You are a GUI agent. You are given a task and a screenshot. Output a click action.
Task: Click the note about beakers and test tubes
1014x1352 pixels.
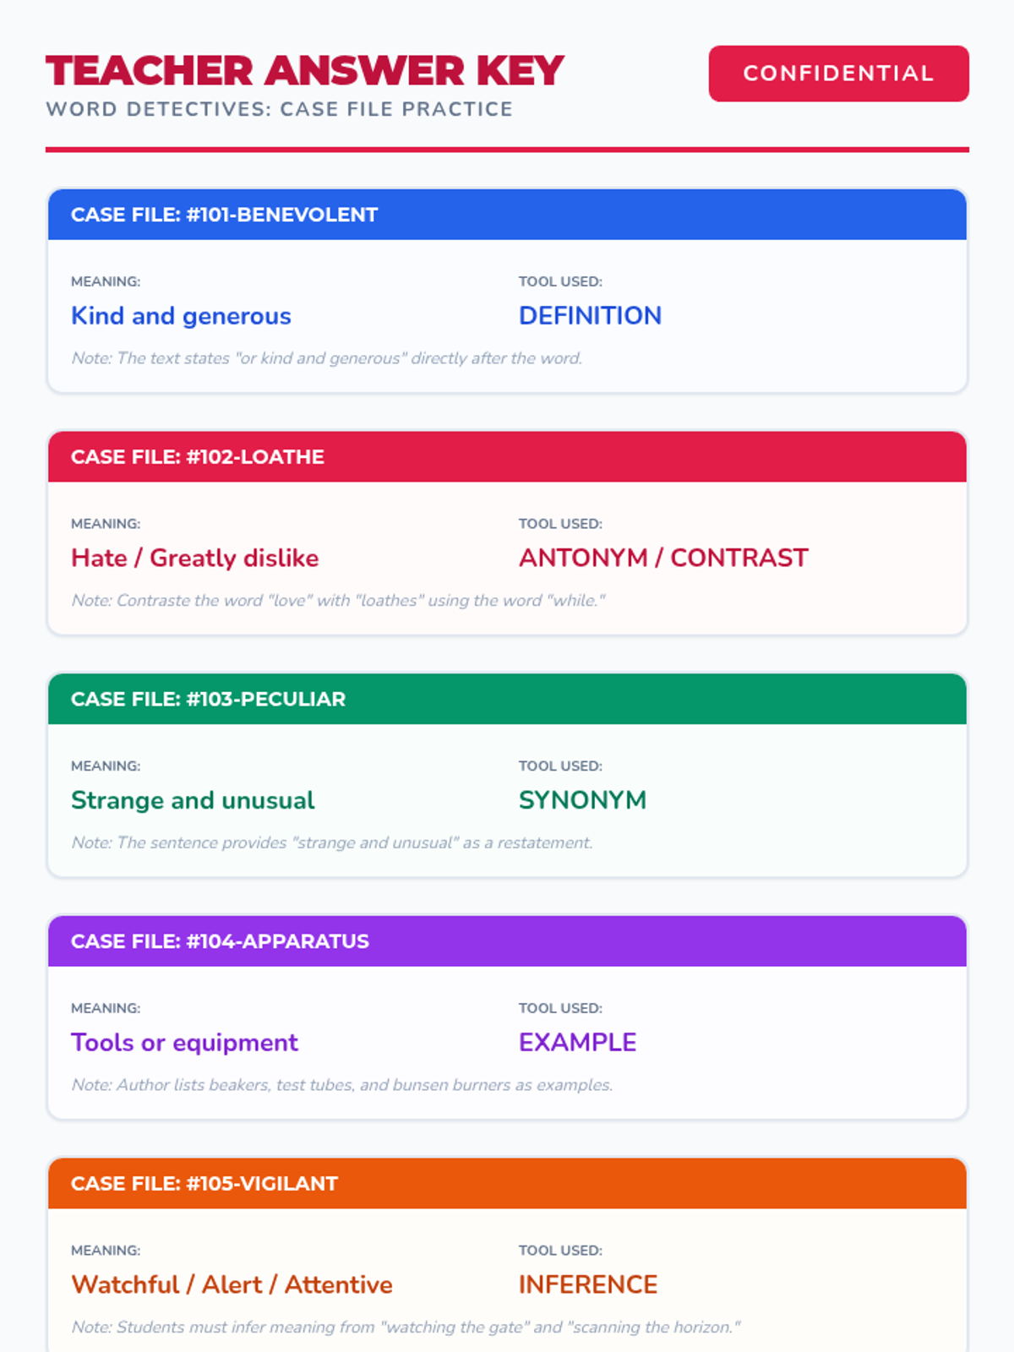[x=342, y=1085]
